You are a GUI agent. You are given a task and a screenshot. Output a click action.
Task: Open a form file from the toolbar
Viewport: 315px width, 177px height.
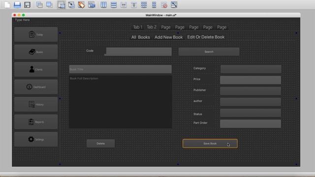pos(17,4)
